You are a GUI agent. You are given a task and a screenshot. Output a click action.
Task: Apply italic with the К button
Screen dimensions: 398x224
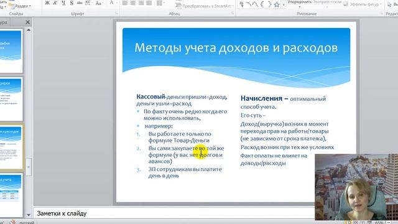55,2
